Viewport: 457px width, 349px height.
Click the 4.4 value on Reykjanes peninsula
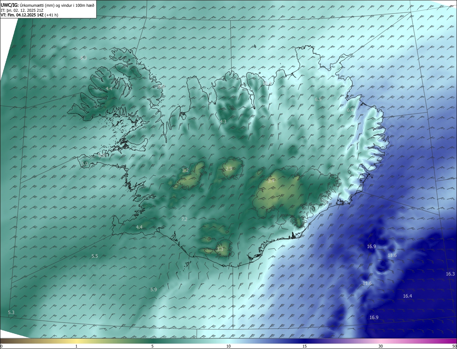[x=139, y=227]
